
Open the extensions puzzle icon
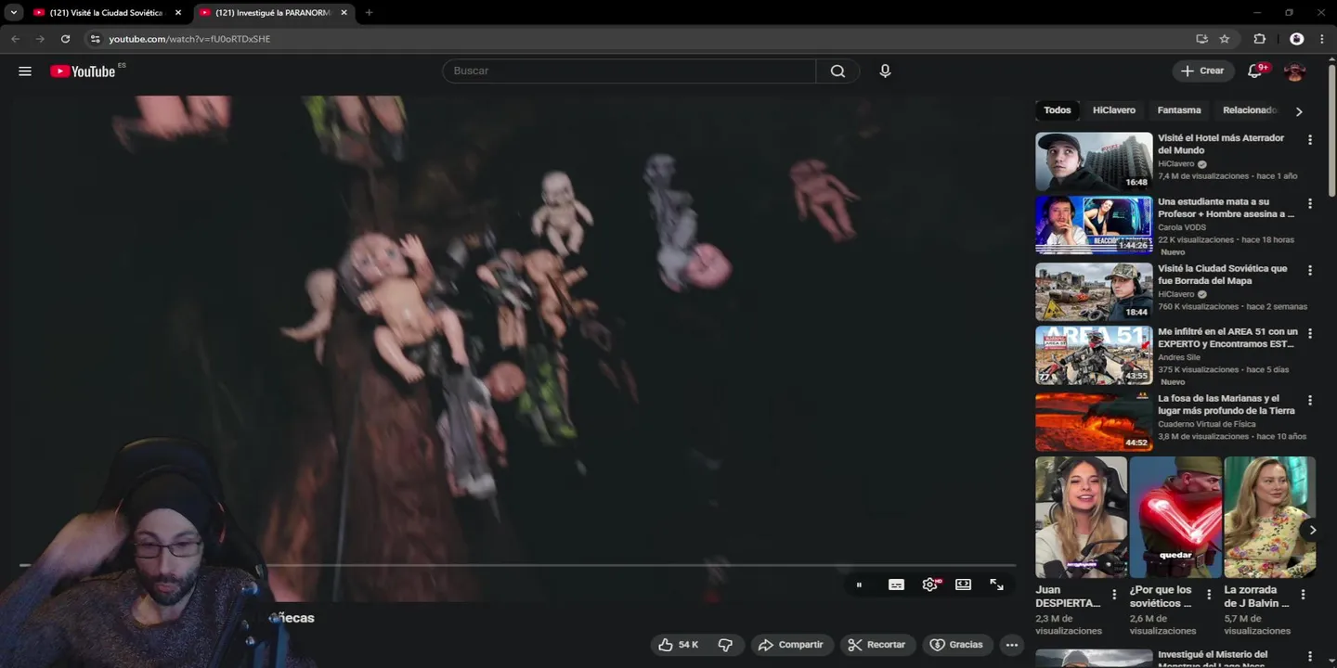(x=1260, y=39)
